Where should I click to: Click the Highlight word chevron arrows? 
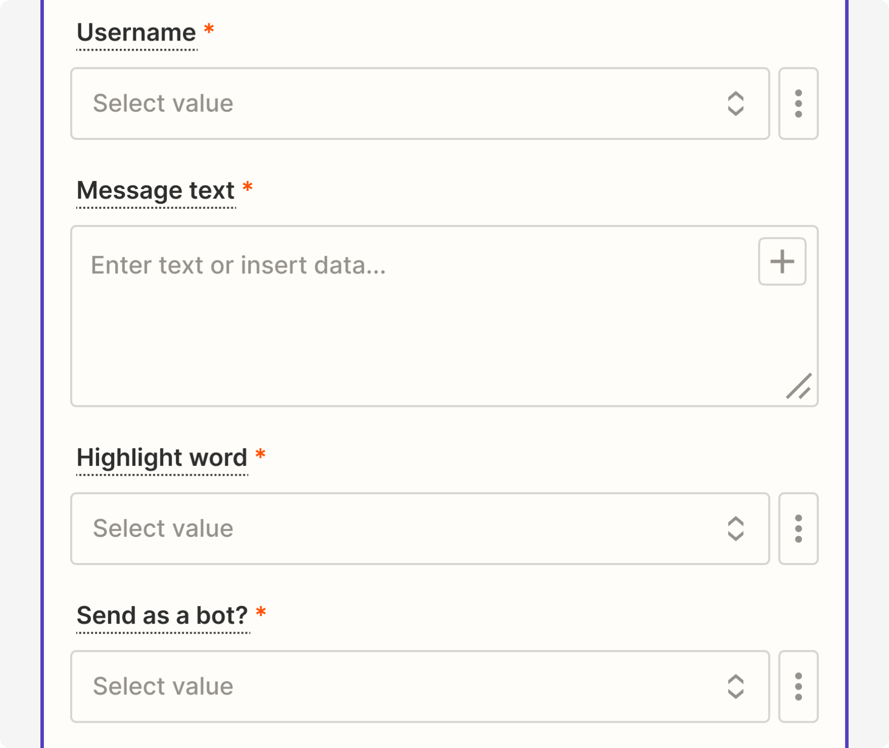pyautogui.click(x=735, y=529)
